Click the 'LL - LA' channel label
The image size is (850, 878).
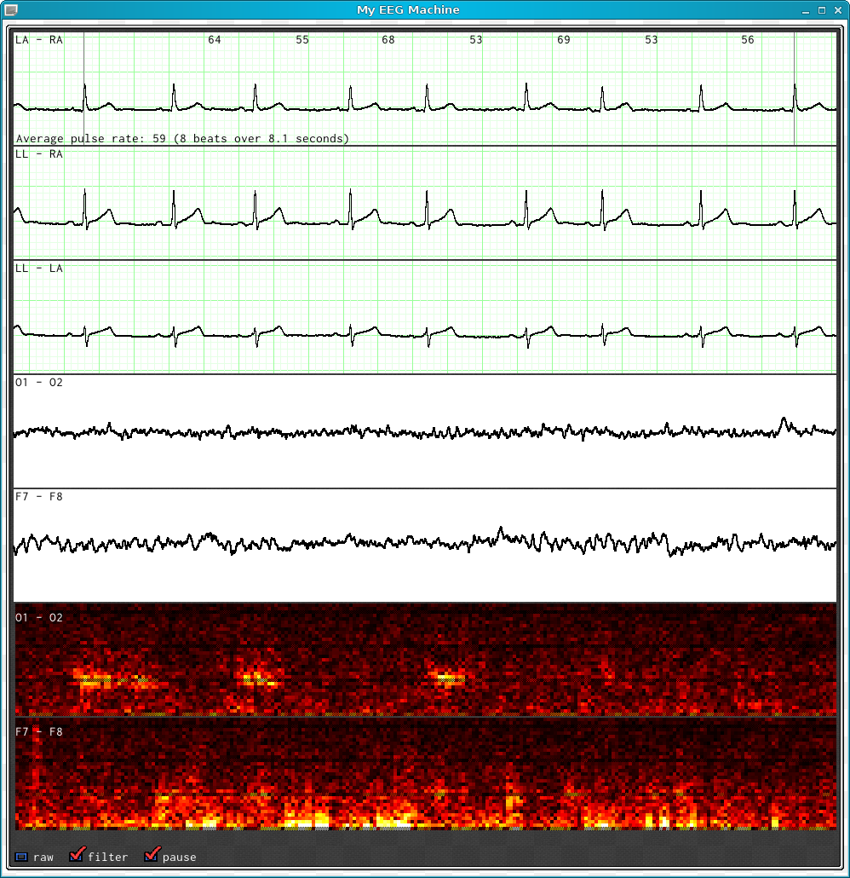(38, 269)
